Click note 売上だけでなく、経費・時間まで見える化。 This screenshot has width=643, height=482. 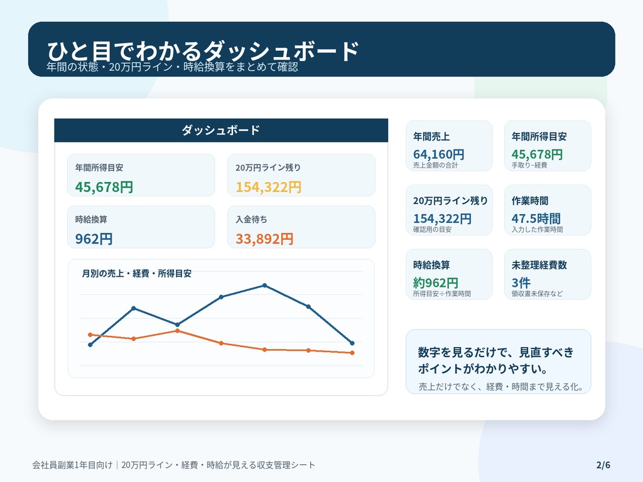click(x=501, y=387)
